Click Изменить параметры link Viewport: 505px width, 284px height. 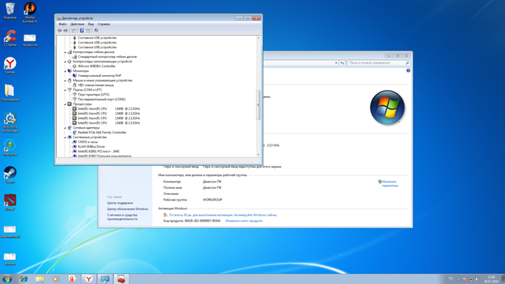390,184
